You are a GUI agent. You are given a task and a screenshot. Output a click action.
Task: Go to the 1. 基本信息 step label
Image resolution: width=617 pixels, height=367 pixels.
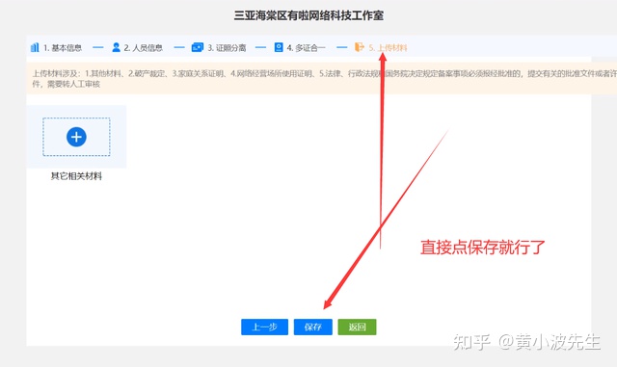pyautogui.click(x=63, y=48)
